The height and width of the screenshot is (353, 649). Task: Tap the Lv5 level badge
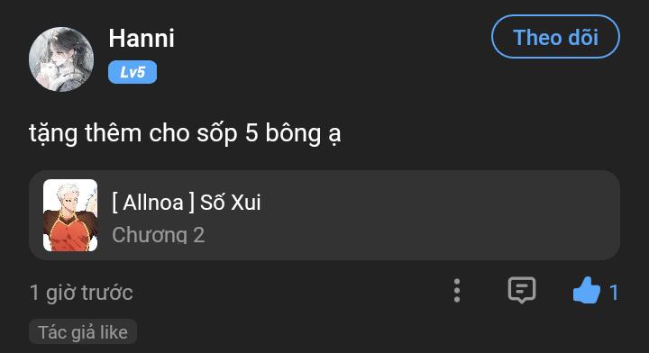[x=133, y=72]
